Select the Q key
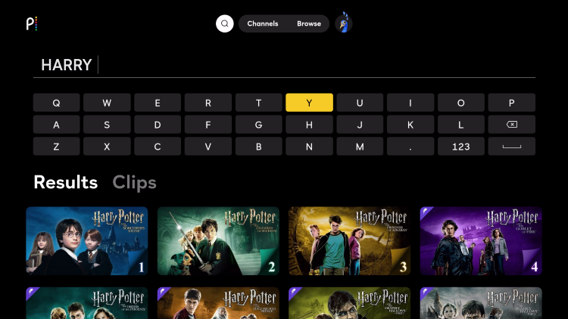This screenshot has height=319, width=568. (x=56, y=103)
